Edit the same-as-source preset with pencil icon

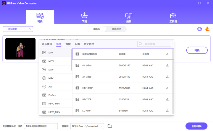click(167, 54)
